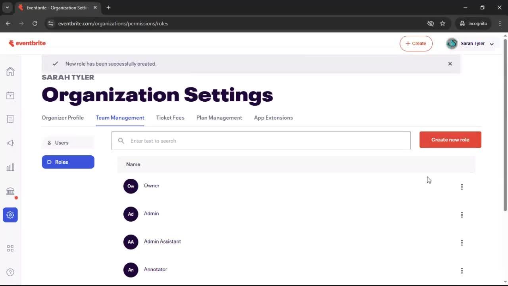Open more options for Owner role
Screen dimensions: 508x286
[x=462, y=187]
